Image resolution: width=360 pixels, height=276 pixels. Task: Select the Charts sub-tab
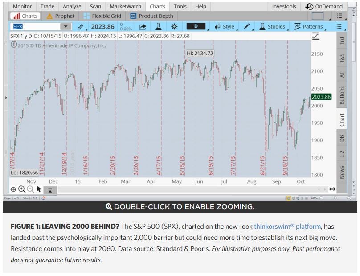coord(25,16)
